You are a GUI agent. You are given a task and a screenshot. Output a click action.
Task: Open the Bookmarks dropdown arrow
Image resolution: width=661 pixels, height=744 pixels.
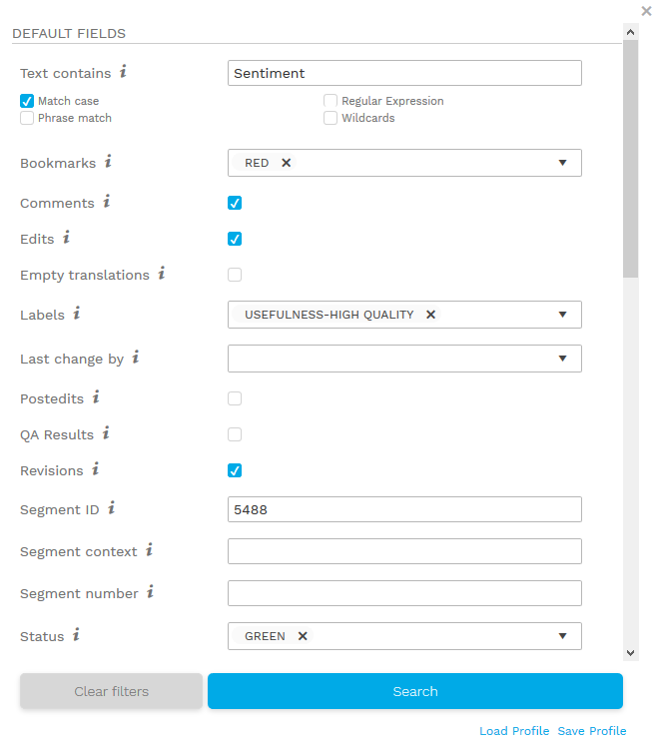click(x=562, y=163)
